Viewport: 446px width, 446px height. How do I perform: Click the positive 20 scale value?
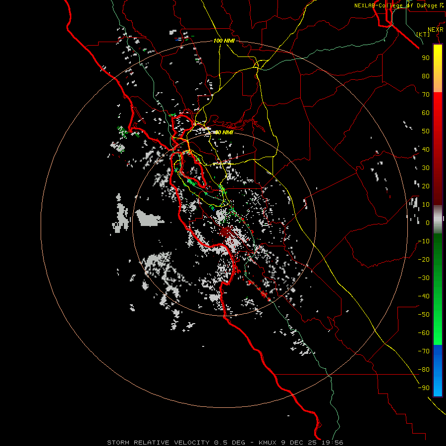click(x=426, y=186)
